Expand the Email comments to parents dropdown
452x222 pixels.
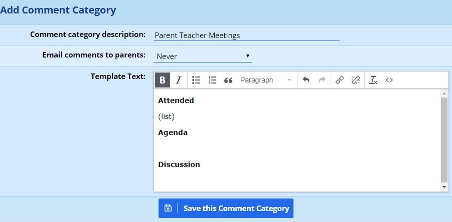[203, 56]
